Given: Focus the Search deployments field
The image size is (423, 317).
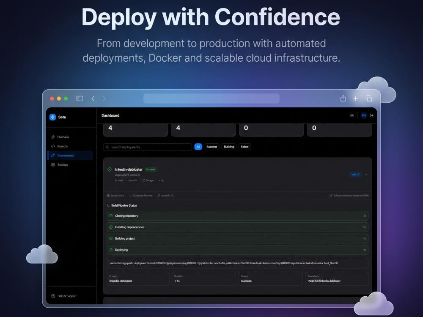Looking at the screenshot, I should [x=148, y=147].
